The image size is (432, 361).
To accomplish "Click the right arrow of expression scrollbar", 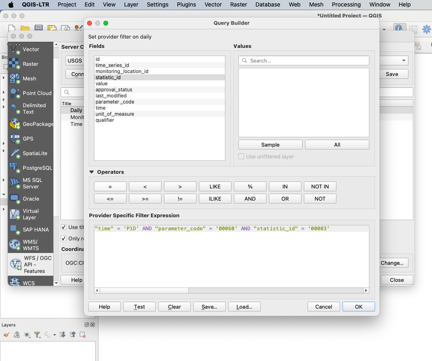I will (366, 290).
